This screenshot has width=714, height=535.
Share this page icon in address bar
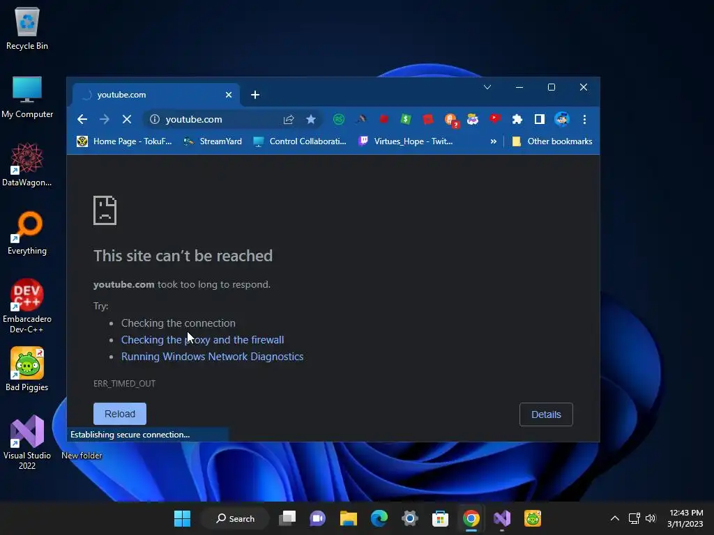(288, 119)
